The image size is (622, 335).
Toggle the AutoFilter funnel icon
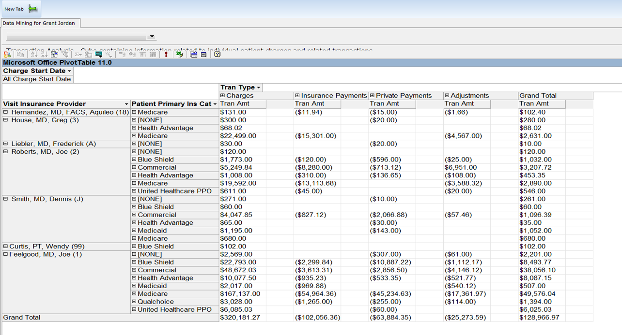tap(54, 55)
